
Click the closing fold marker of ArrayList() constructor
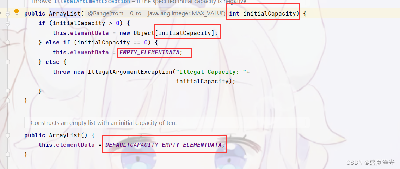click(x=8, y=155)
